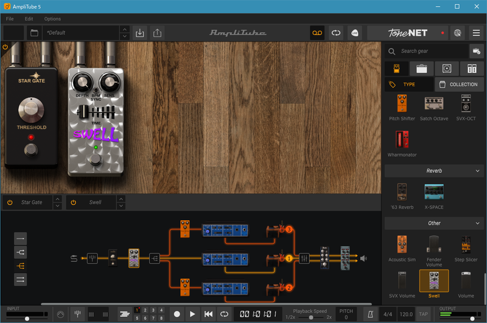Step preset down arrow next to Default
The width and height of the screenshot is (487, 323).
pyautogui.click(x=125, y=36)
